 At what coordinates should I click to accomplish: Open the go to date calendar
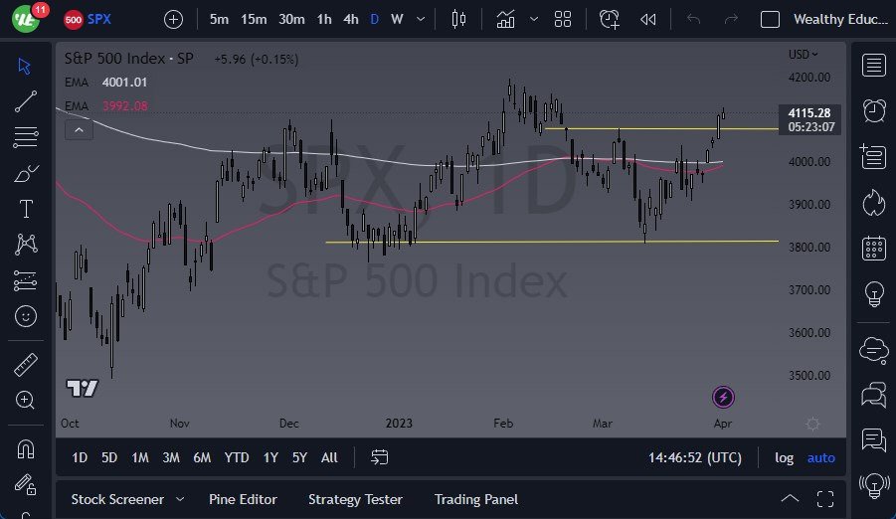380,457
